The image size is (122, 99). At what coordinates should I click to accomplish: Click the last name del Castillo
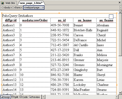pyautogui.click(x=81, y=45)
